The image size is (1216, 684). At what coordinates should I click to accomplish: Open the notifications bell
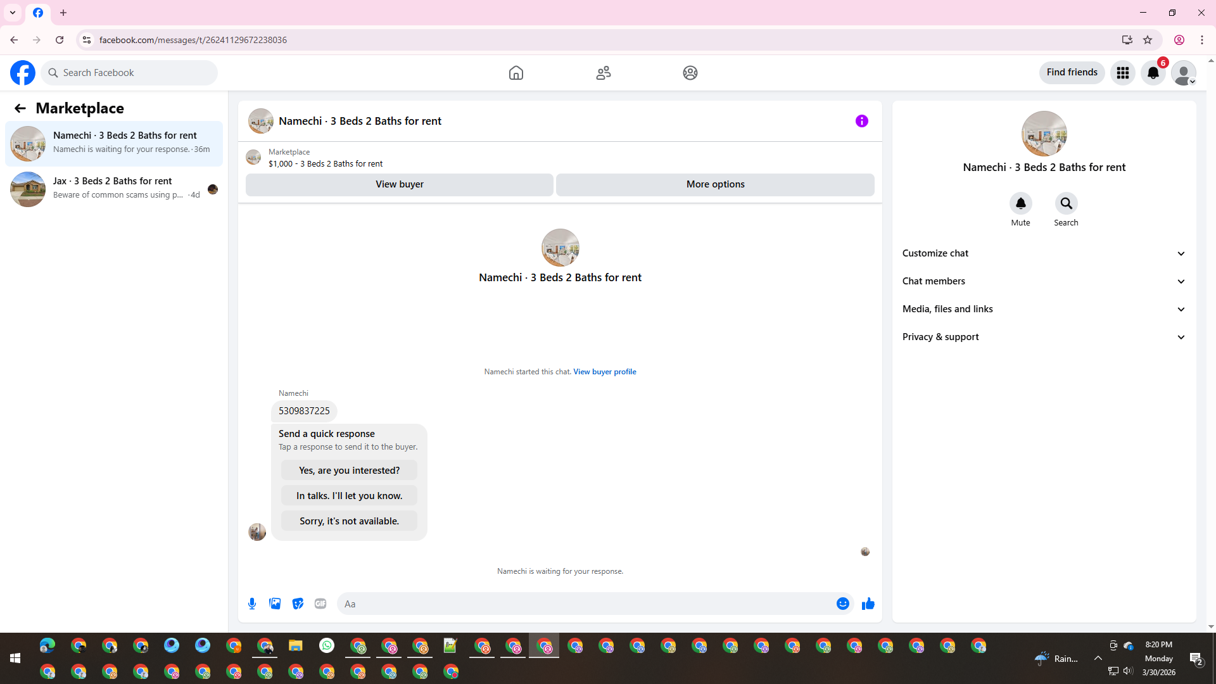[x=1153, y=73]
